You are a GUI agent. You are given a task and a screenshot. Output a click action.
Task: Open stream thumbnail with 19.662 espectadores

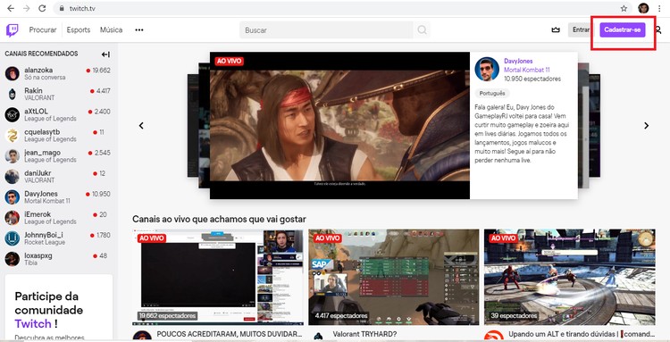click(218, 277)
